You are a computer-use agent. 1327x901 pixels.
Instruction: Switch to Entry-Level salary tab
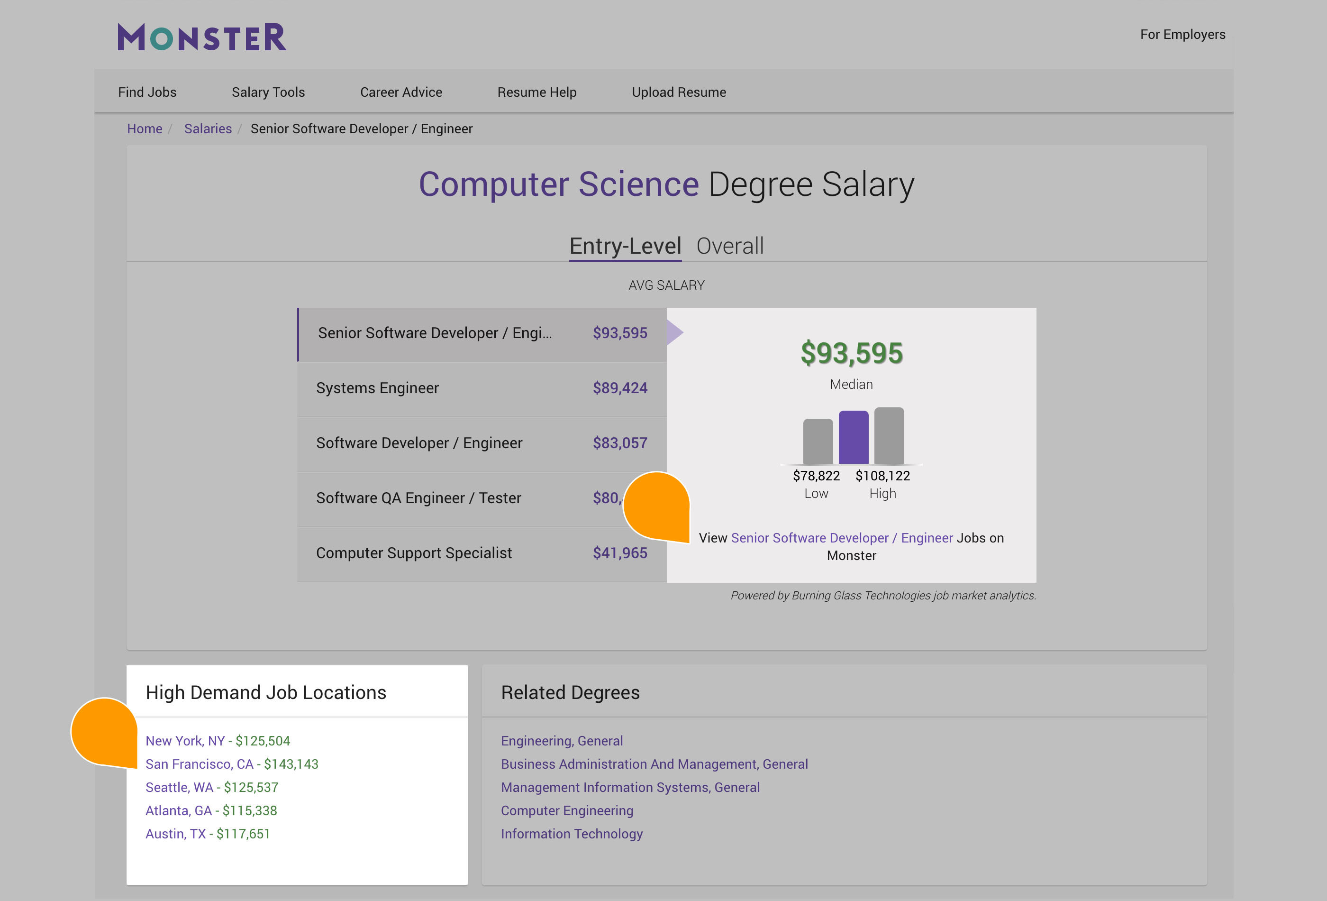(x=623, y=244)
